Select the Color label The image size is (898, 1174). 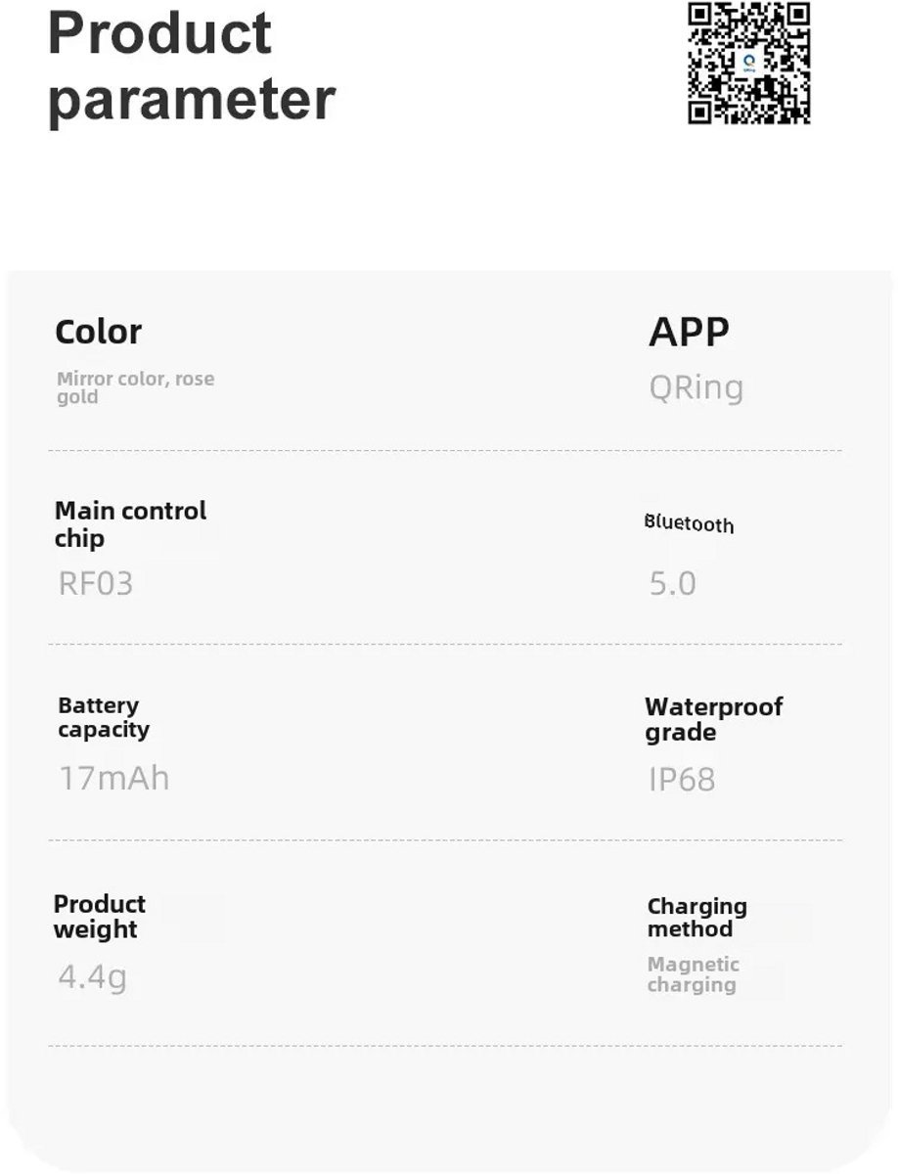click(98, 332)
